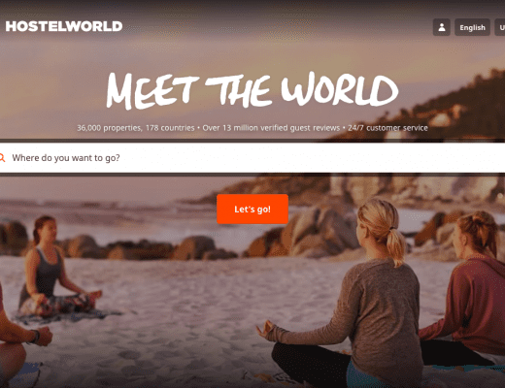Go home via the Hostelworld logo
The image size is (505, 388).
point(64,26)
